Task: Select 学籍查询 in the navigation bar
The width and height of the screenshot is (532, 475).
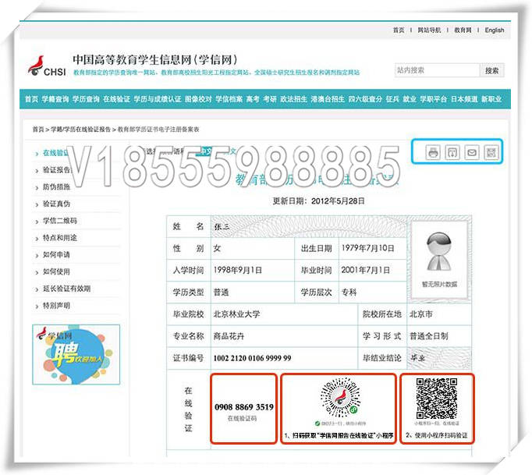Action: [55, 99]
